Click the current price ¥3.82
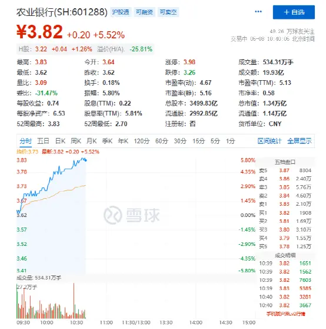 pyautogui.click(x=39, y=32)
